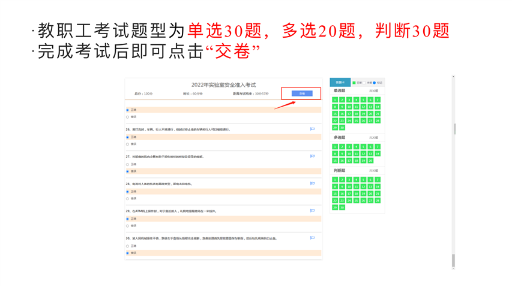The width and height of the screenshot is (512, 287).
Task: Select 正确 for question 26
Action: pyautogui.click(x=127, y=137)
